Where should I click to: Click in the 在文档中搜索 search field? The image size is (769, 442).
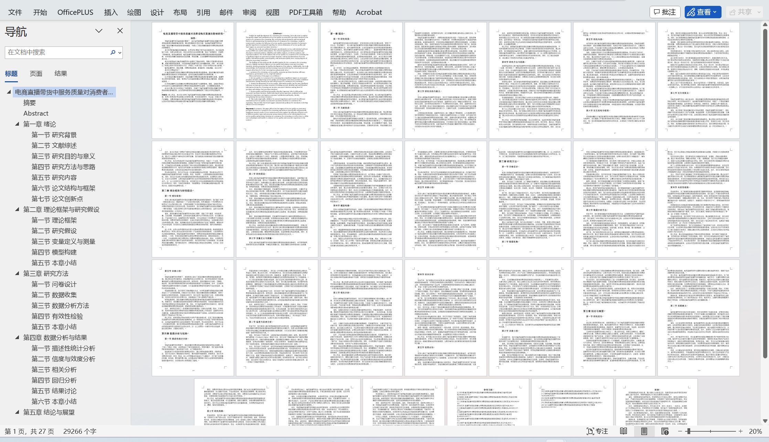coord(55,52)
